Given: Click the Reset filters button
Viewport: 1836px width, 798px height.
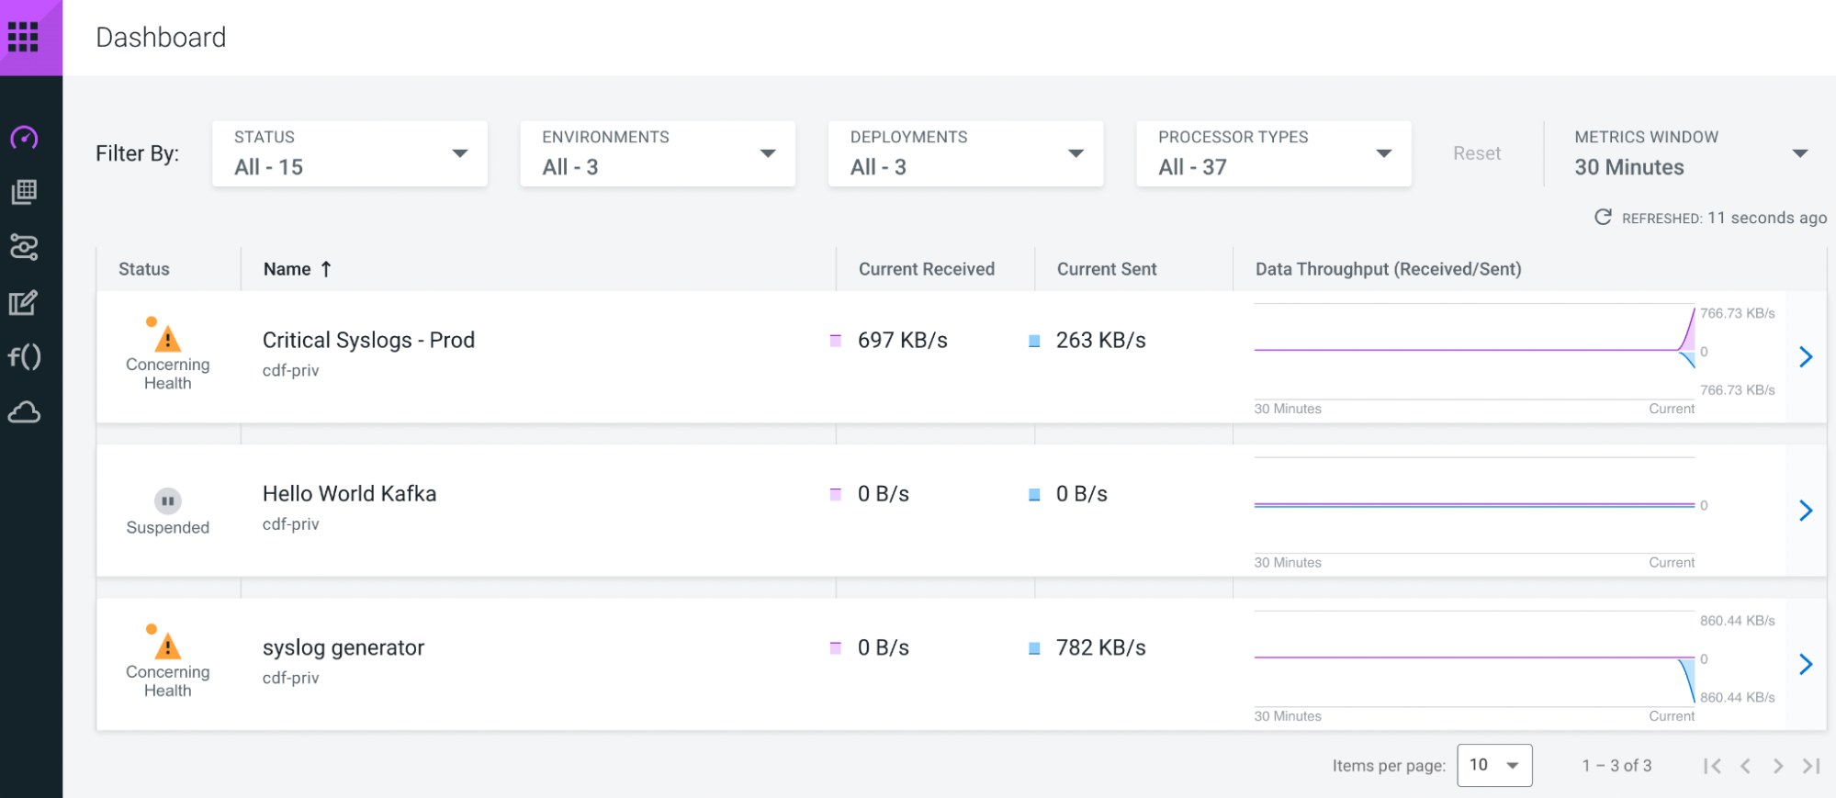Looking at the screenshot, I should [1477, 153].
